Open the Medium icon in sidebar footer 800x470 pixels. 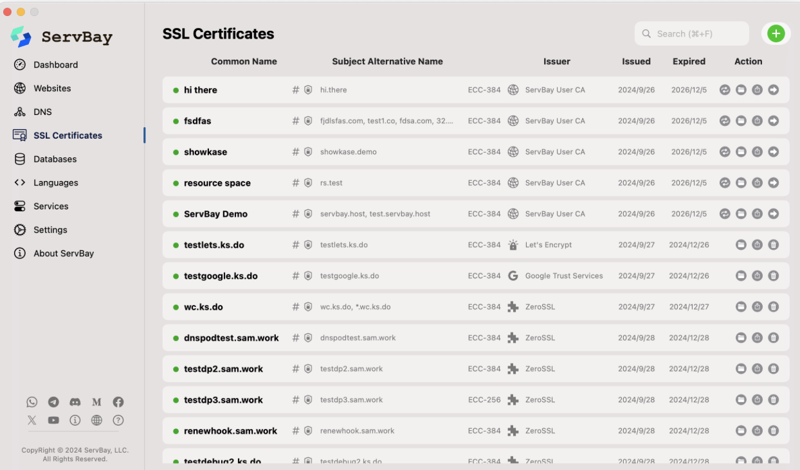[x=96, y=402]
